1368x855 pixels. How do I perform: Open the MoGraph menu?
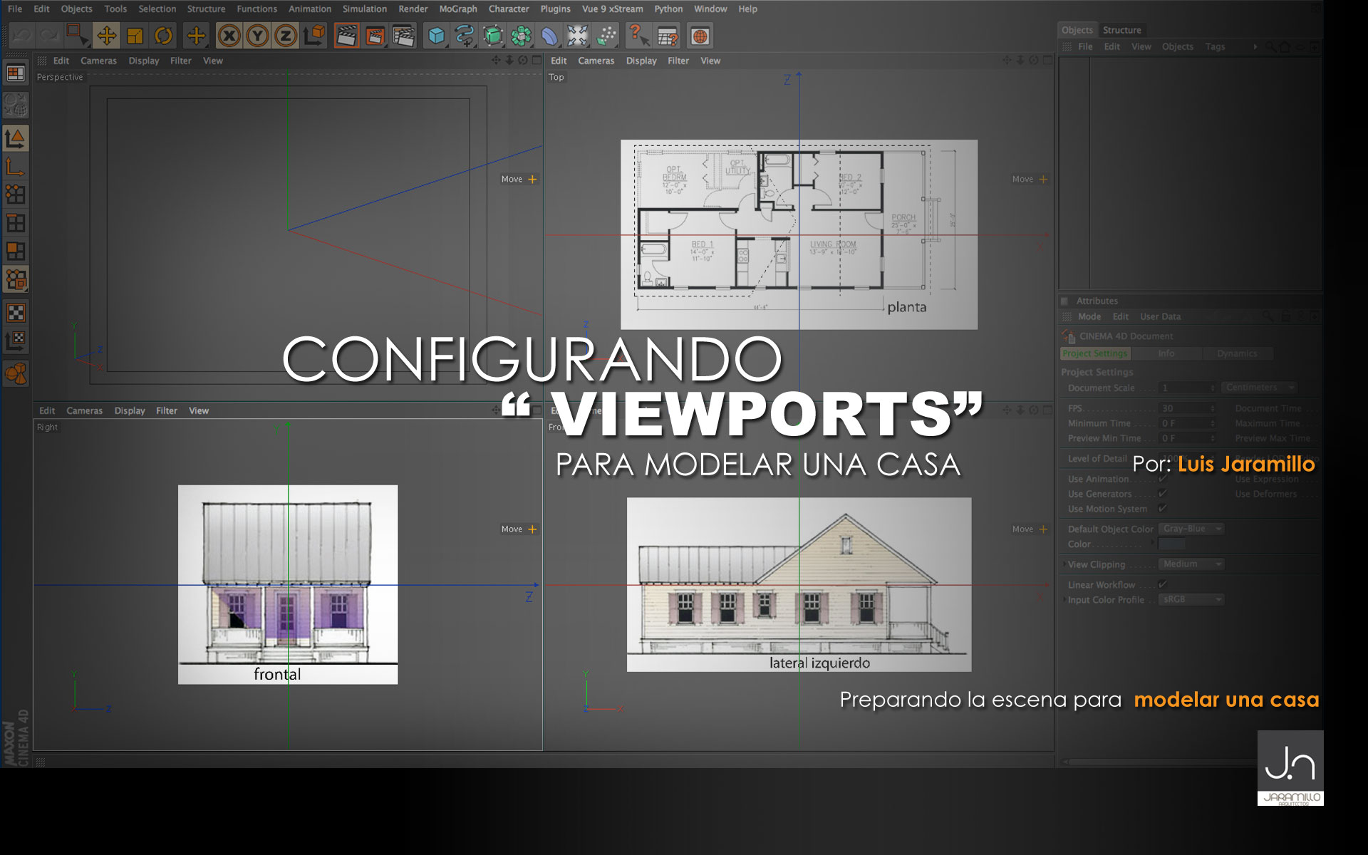click(457, 9)
